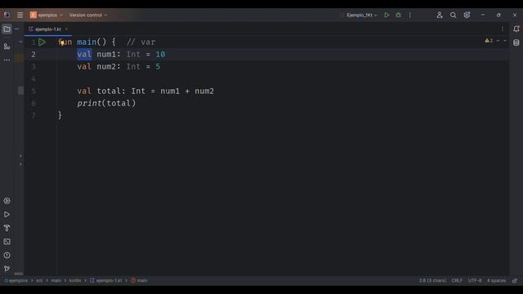This screenshot has height=294, width=523.
Task: Go to next highlighted problem arrow
Action: [x=505, y=41]
